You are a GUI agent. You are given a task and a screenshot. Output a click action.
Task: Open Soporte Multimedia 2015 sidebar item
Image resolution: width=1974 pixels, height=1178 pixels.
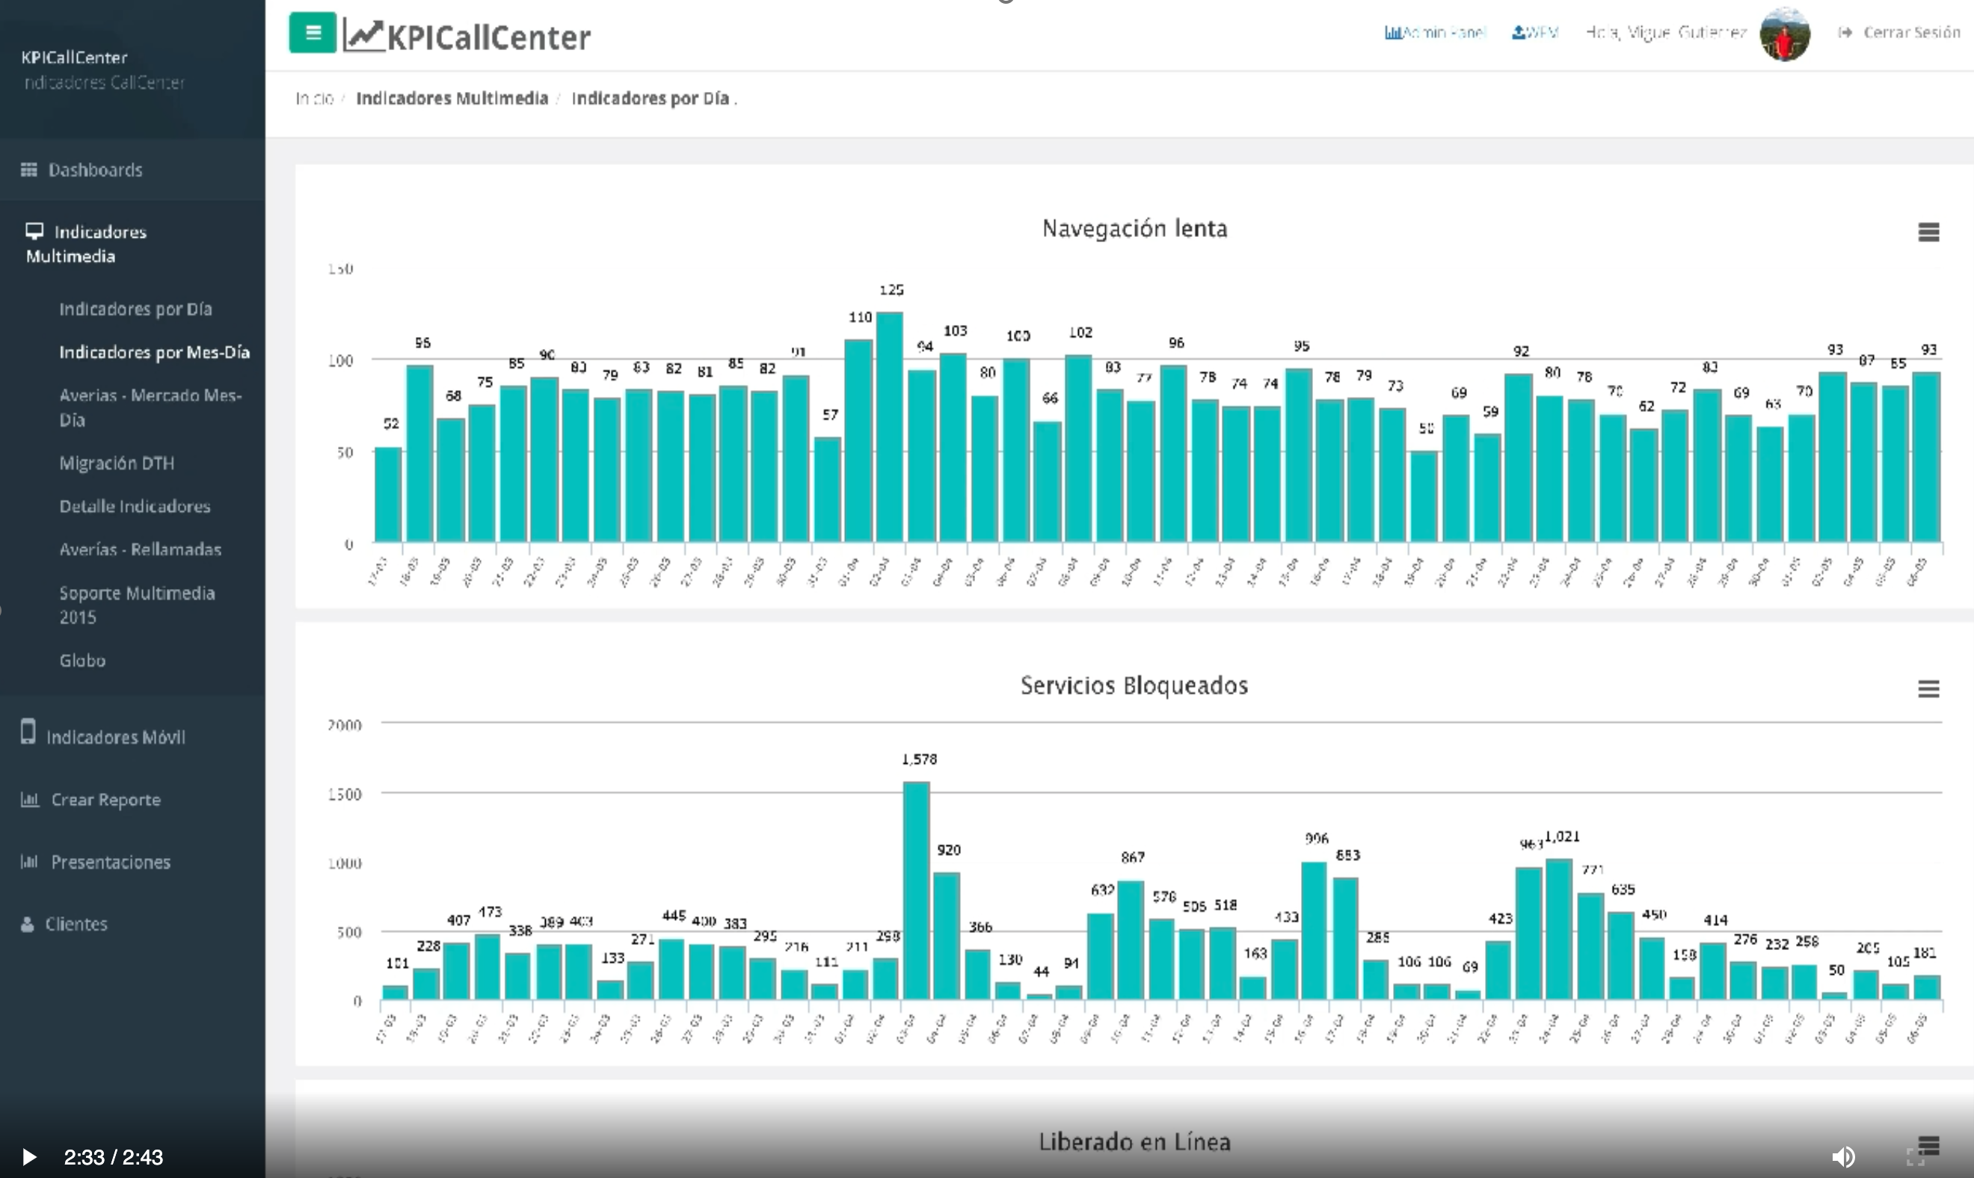(x=138, y=605)
